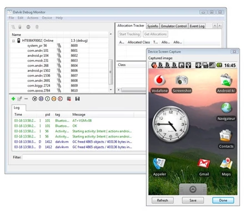Image resolution: width=246 pixels, height=211 pixels.
Task: Click the Refresh button
Action: point(163,200)
